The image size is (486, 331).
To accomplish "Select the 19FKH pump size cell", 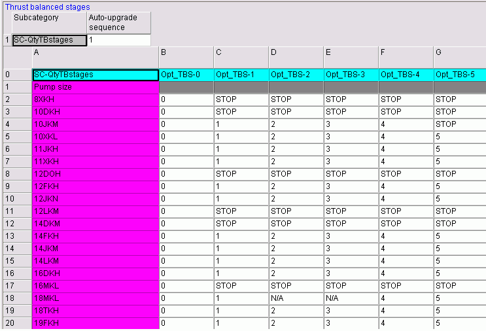I will (x=95, y=323).
